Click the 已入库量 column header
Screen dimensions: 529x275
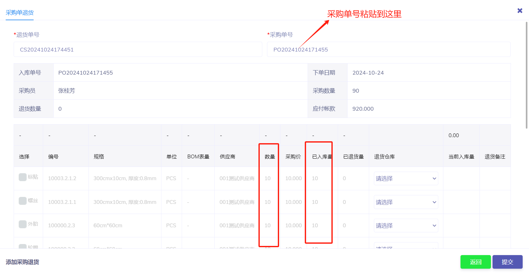(x=322, y=157)
